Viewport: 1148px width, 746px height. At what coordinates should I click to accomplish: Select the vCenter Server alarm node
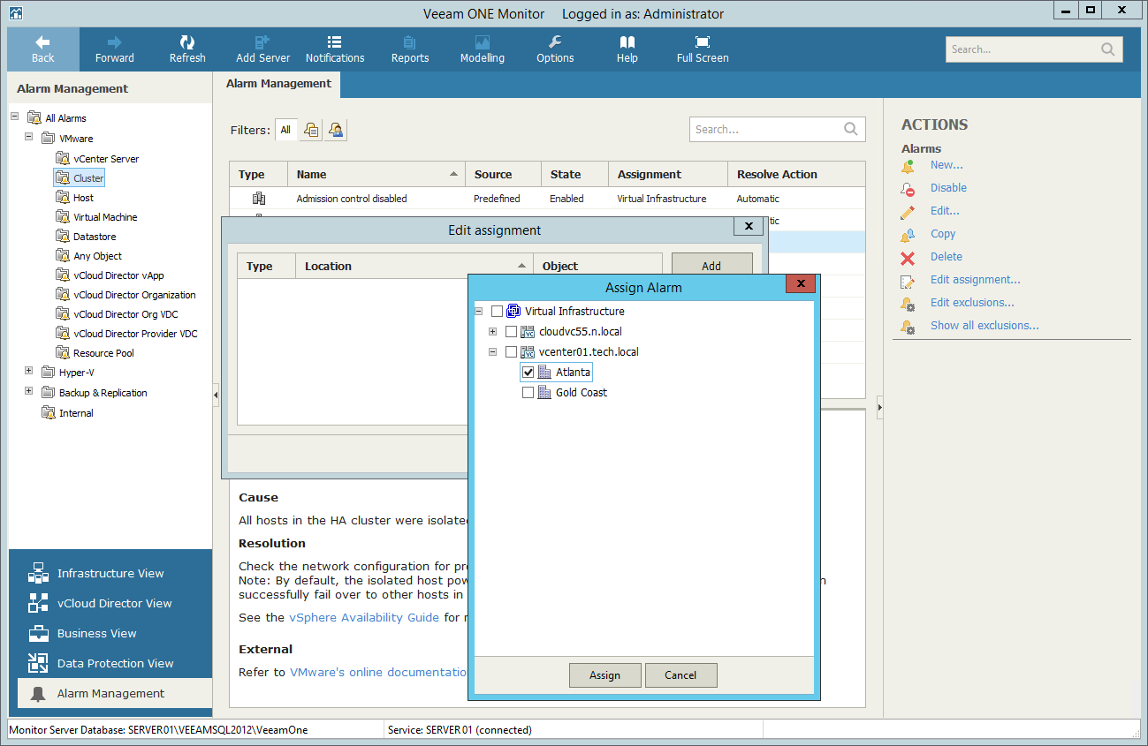coord(106,159)
